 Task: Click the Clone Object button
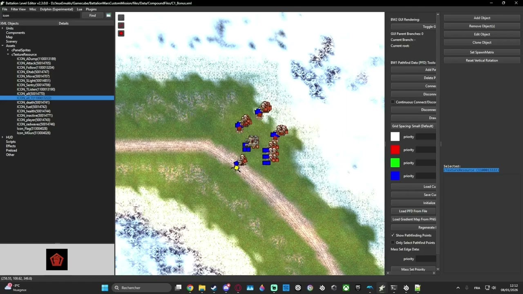coord(482,42)
